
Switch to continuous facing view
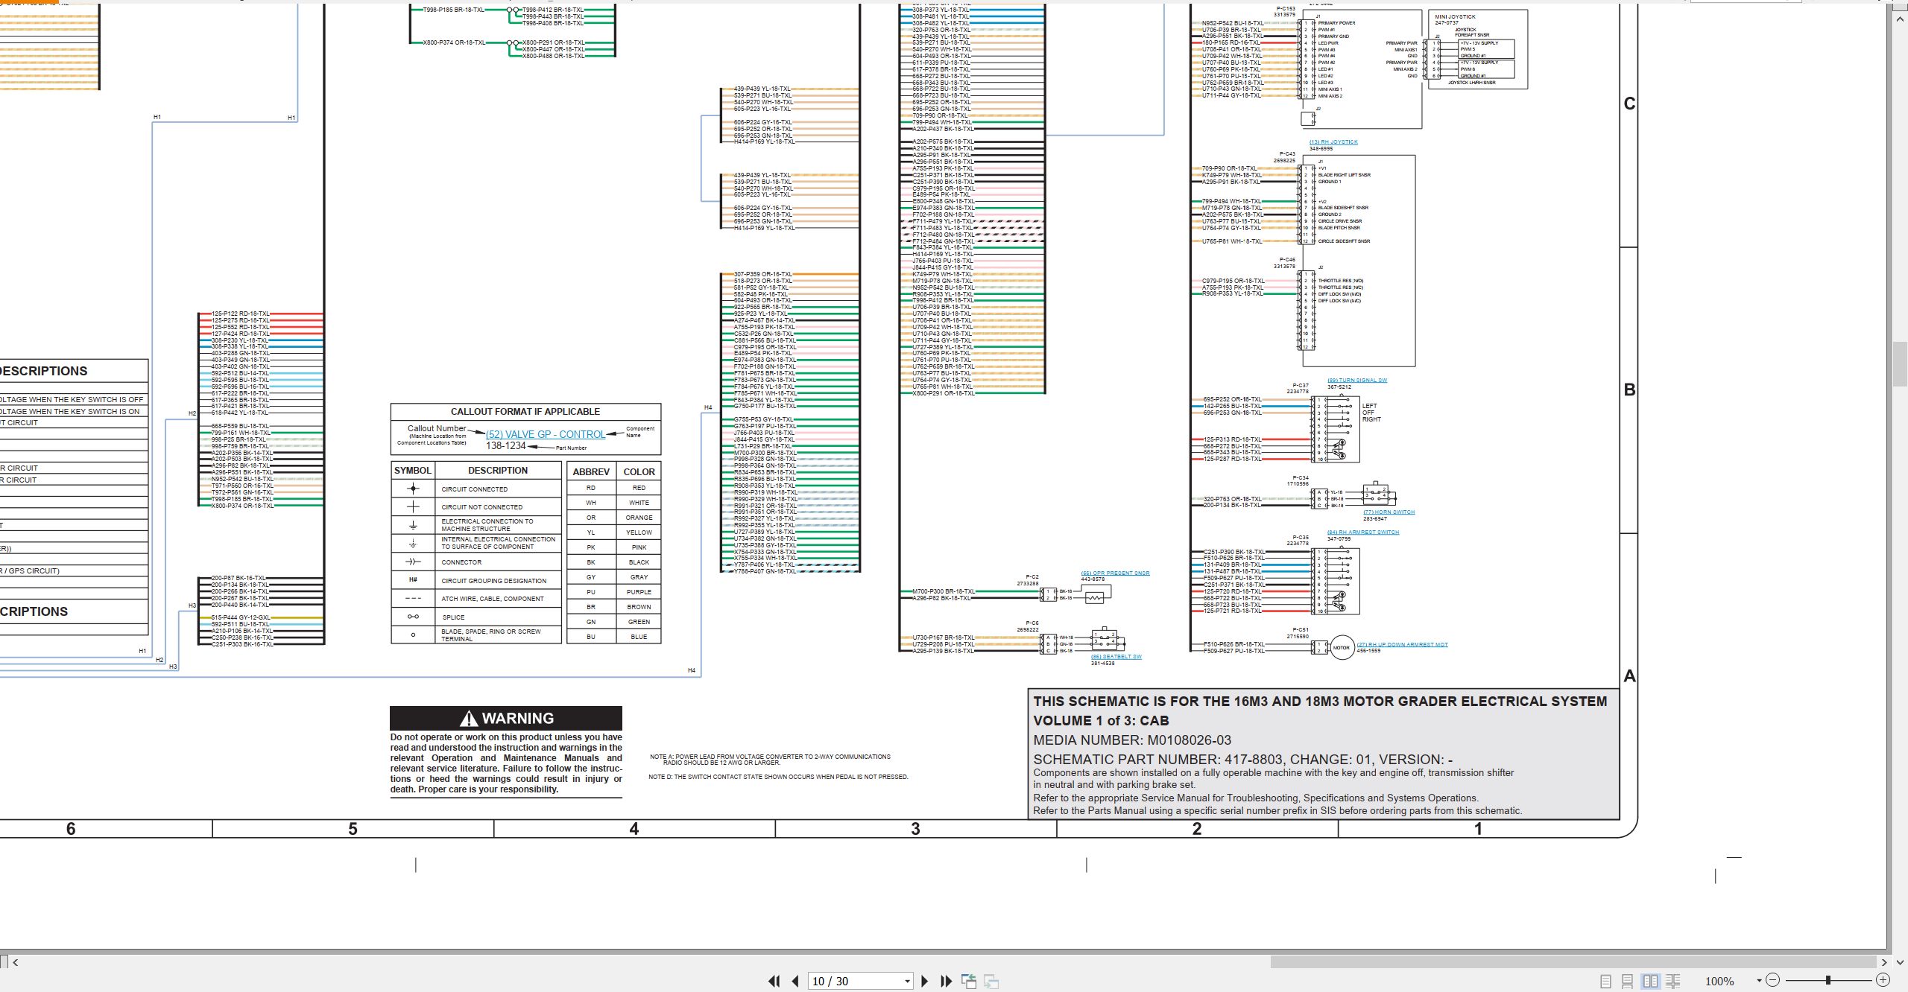click(x=1673, y=981)
